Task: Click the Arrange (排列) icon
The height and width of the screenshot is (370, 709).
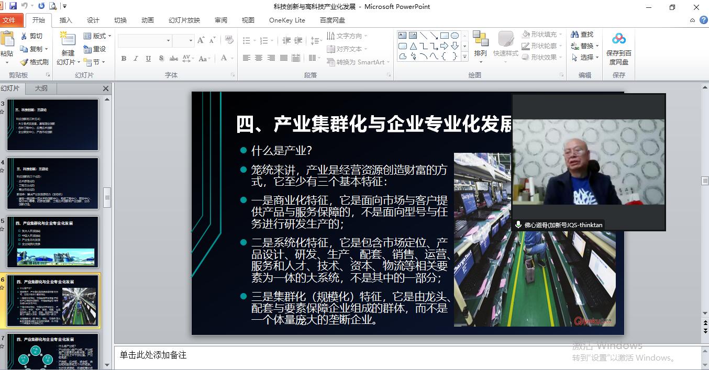Action: [480, 41]
